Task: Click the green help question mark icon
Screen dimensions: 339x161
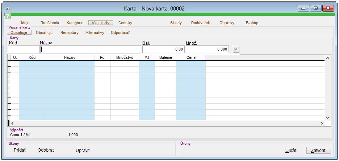Action: pyautogui.click(x=7, y=16)
